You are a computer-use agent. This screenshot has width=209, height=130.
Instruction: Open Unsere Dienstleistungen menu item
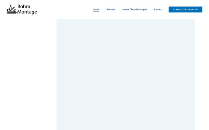[x=134, y=9]
